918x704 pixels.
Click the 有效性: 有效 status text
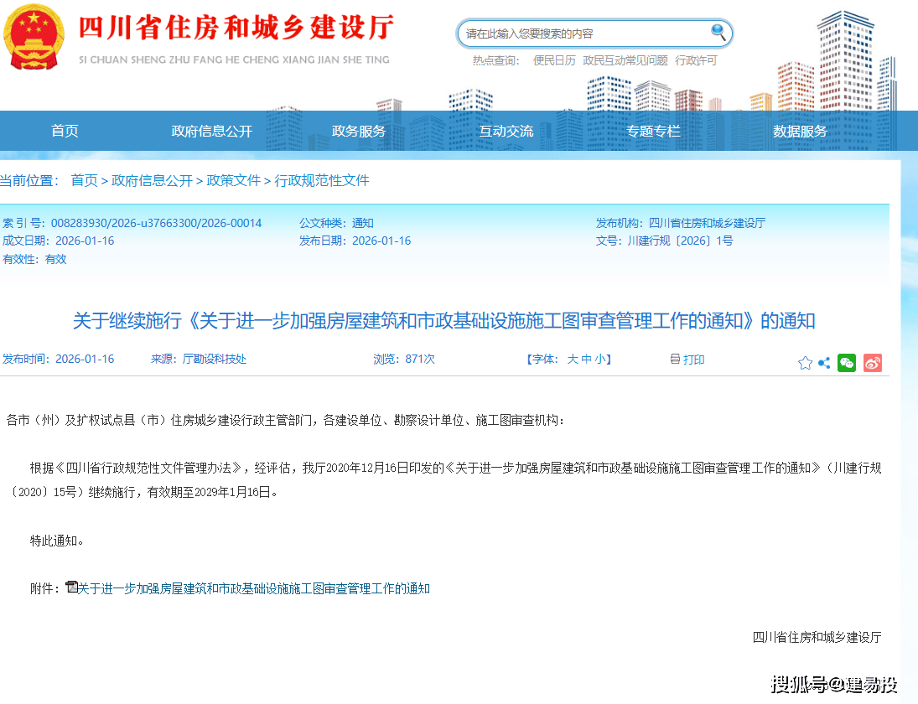coord(34,259)
